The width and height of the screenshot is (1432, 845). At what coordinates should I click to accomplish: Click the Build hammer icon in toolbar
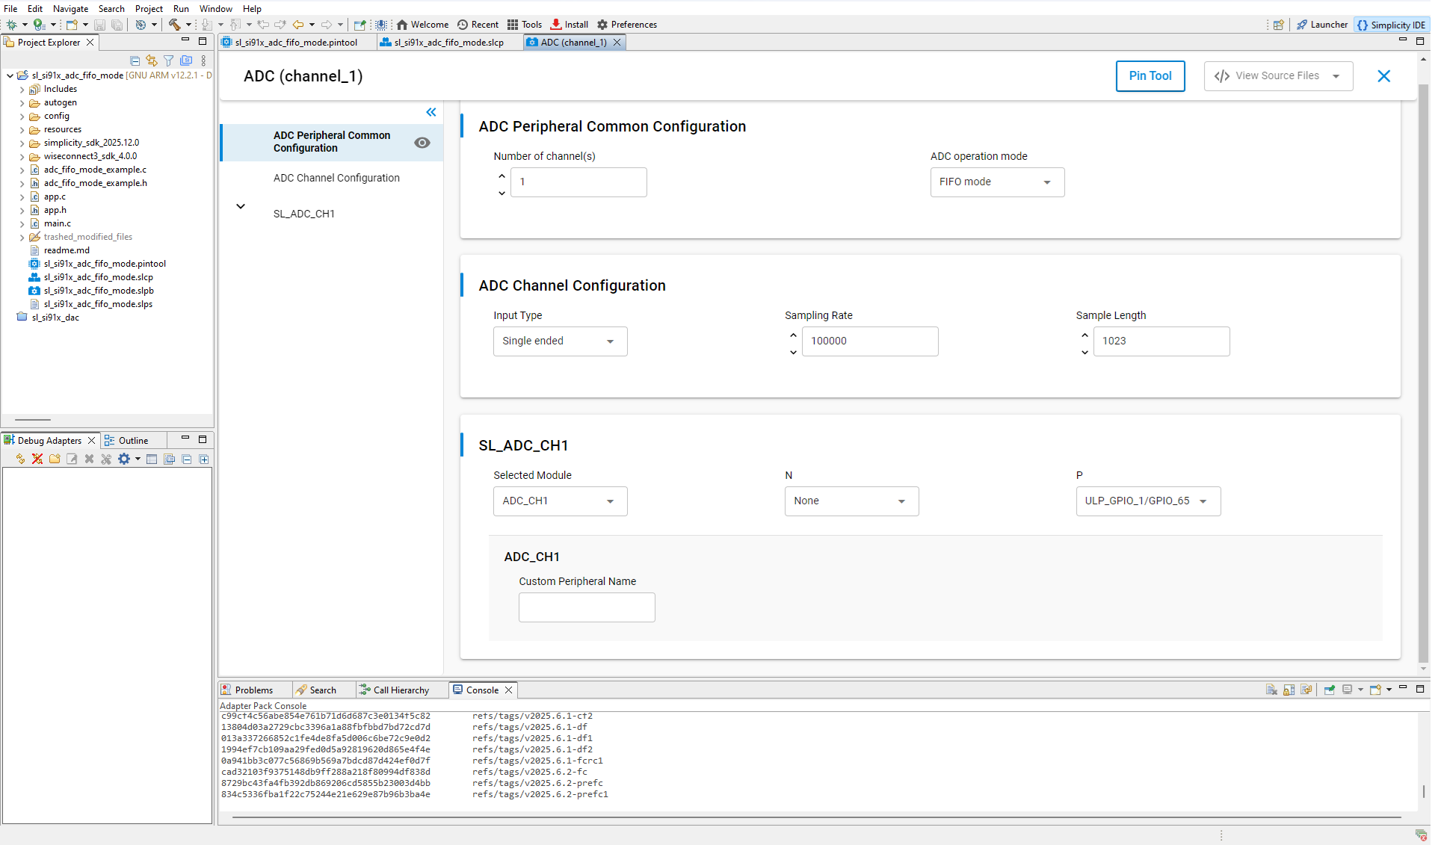pyautogui.click(x=174, y=25)
